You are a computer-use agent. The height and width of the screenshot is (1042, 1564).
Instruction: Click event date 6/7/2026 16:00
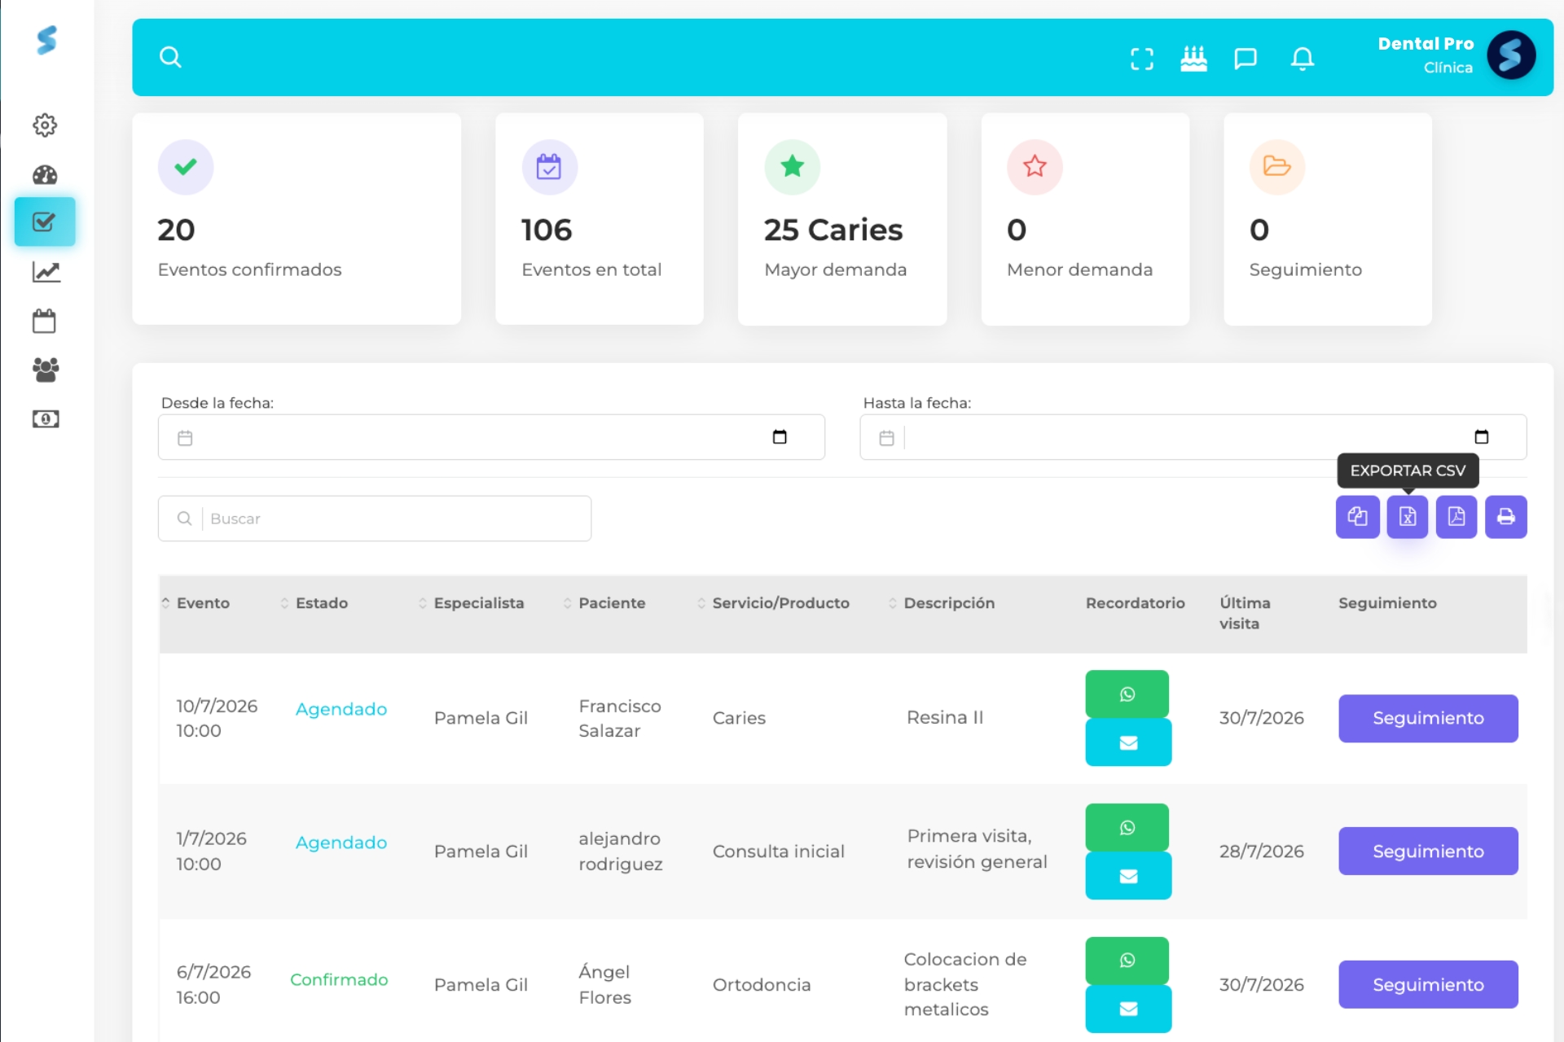coord(213,985)
